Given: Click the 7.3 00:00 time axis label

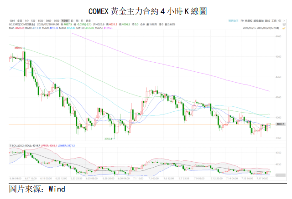Looking at the screenshot, I should coord(153,179).
